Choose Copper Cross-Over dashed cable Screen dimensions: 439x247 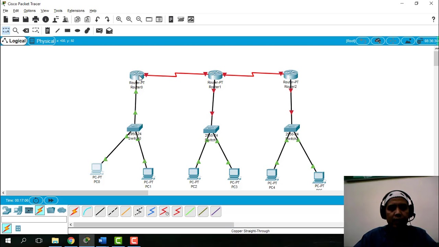pos(113,211)
